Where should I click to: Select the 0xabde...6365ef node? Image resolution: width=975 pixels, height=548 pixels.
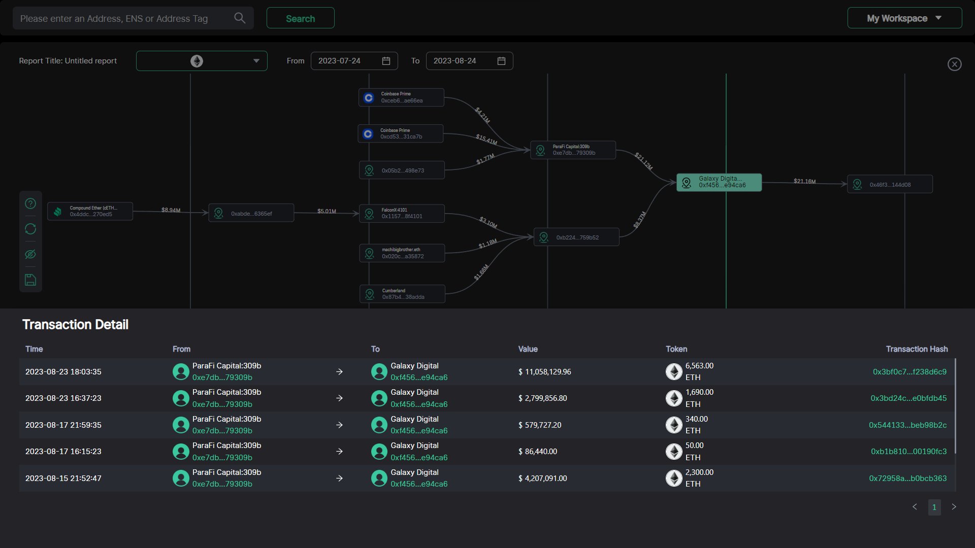coord(251,213)
